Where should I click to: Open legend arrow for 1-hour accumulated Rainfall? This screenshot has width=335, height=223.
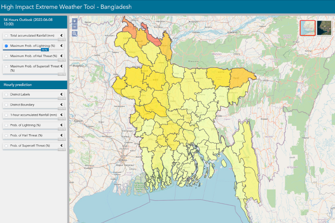tap(61, 115)
